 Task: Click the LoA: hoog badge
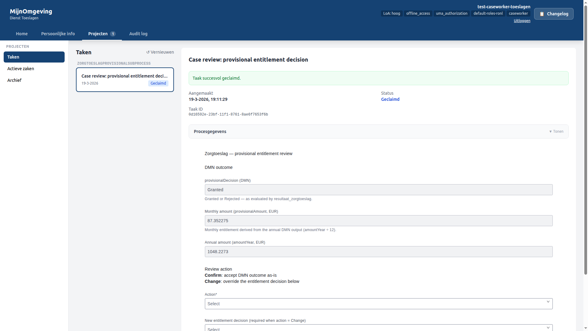tap(391, 13)
